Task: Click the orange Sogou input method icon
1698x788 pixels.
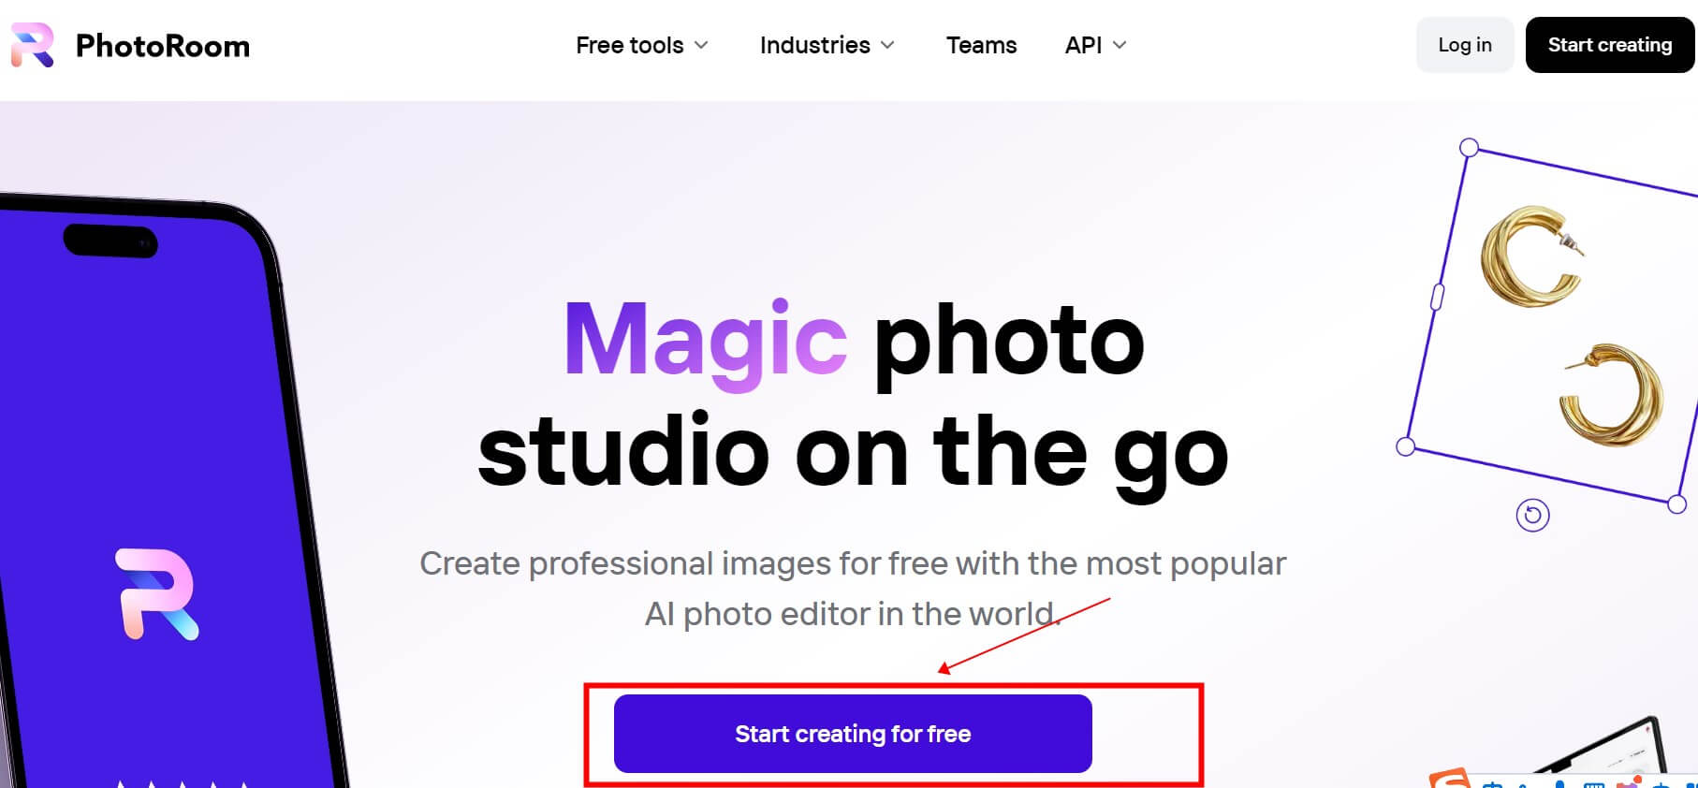Action: (x=1450, y=779)
